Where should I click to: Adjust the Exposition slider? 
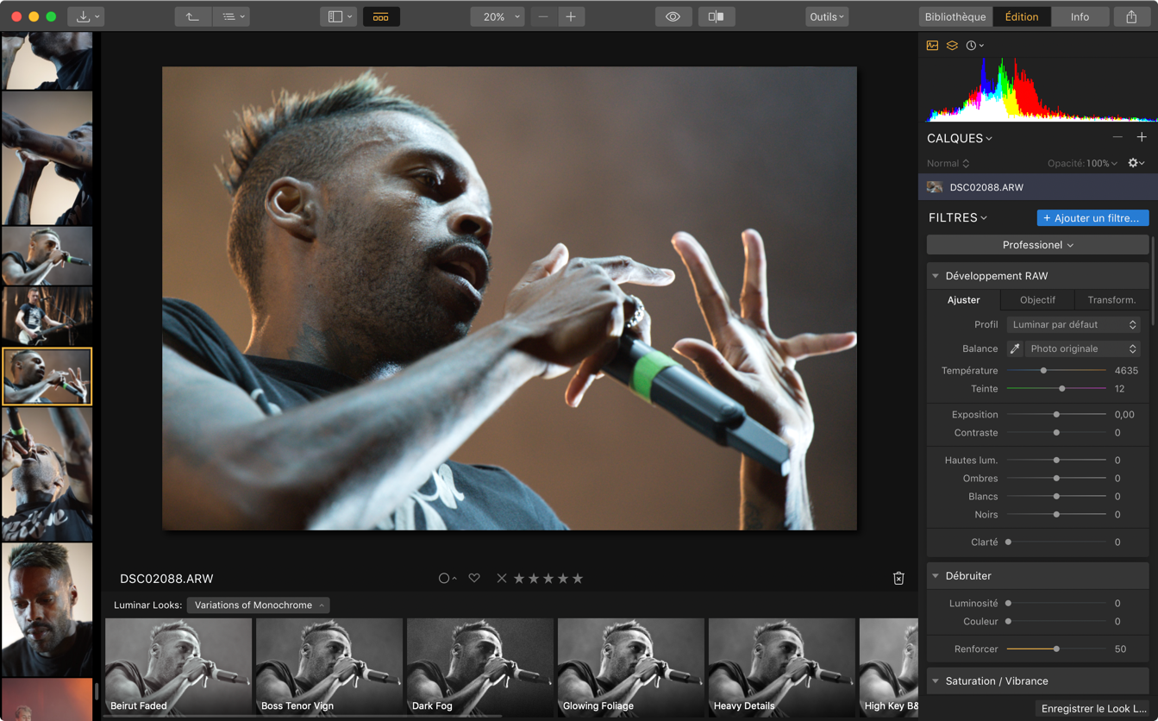[1056, 415]
